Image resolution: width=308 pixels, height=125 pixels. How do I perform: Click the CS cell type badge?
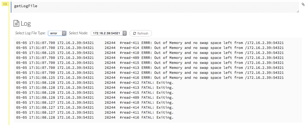point(5,4)
